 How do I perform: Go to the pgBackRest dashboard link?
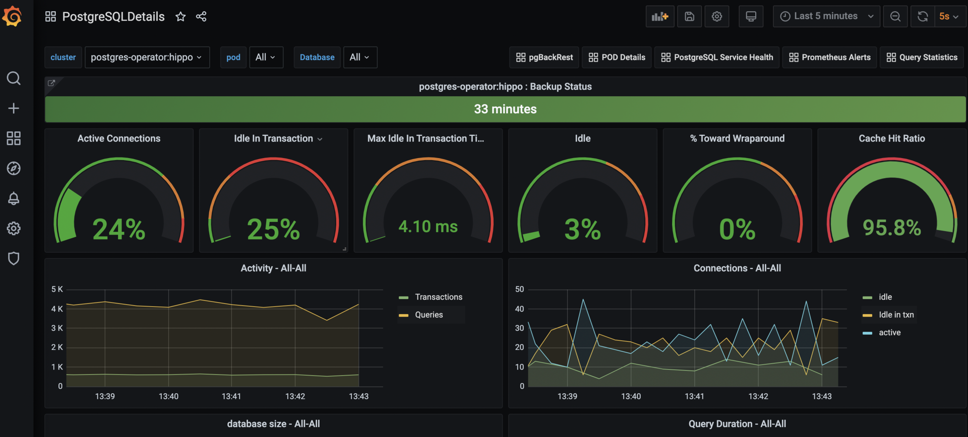(544, 57)
